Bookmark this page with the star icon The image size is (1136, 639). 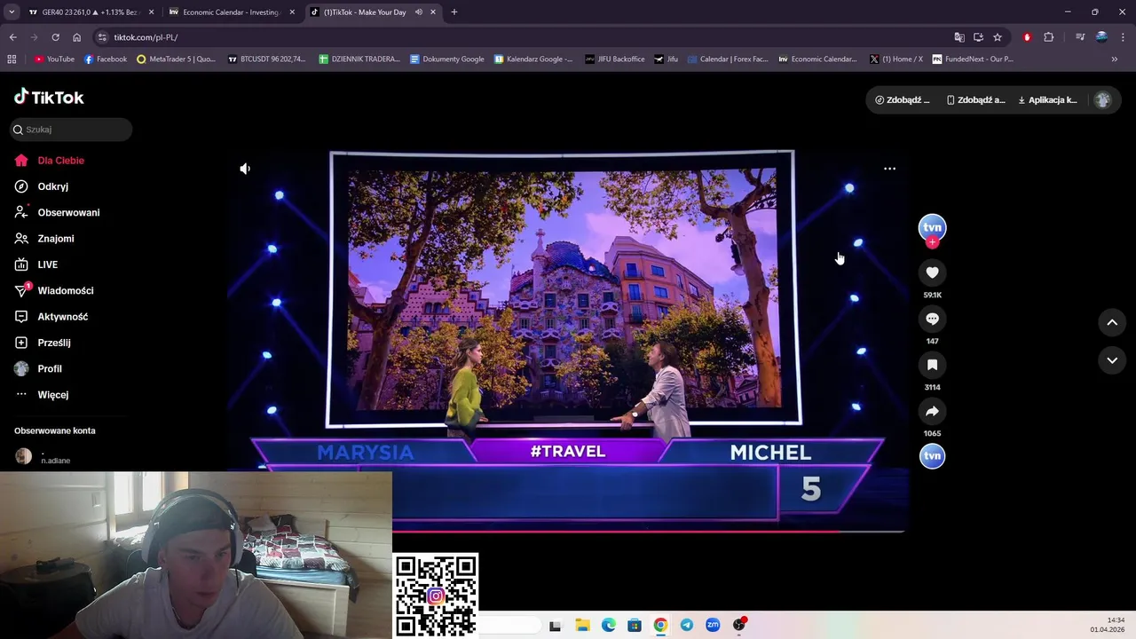tap(998, 37)
